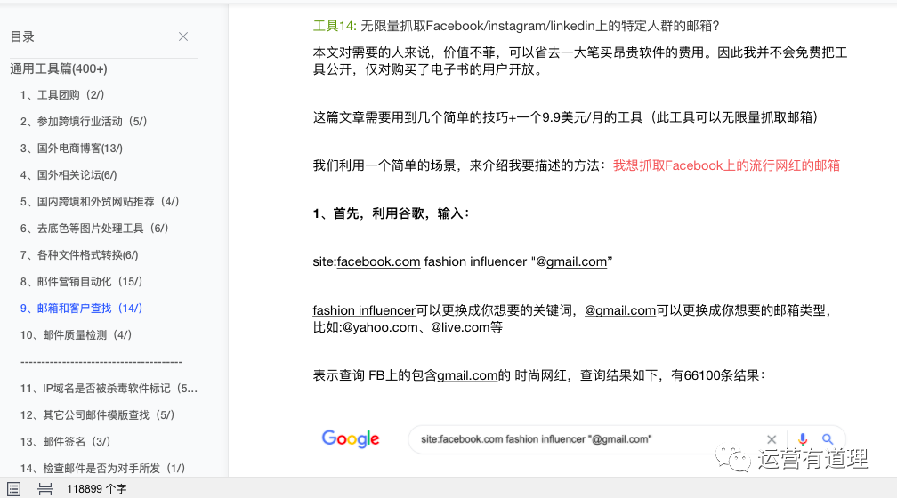Navigate to 8、邮件营销自动化 section
The width and height of the screenshot is (897, 498).
click(81, 282)
